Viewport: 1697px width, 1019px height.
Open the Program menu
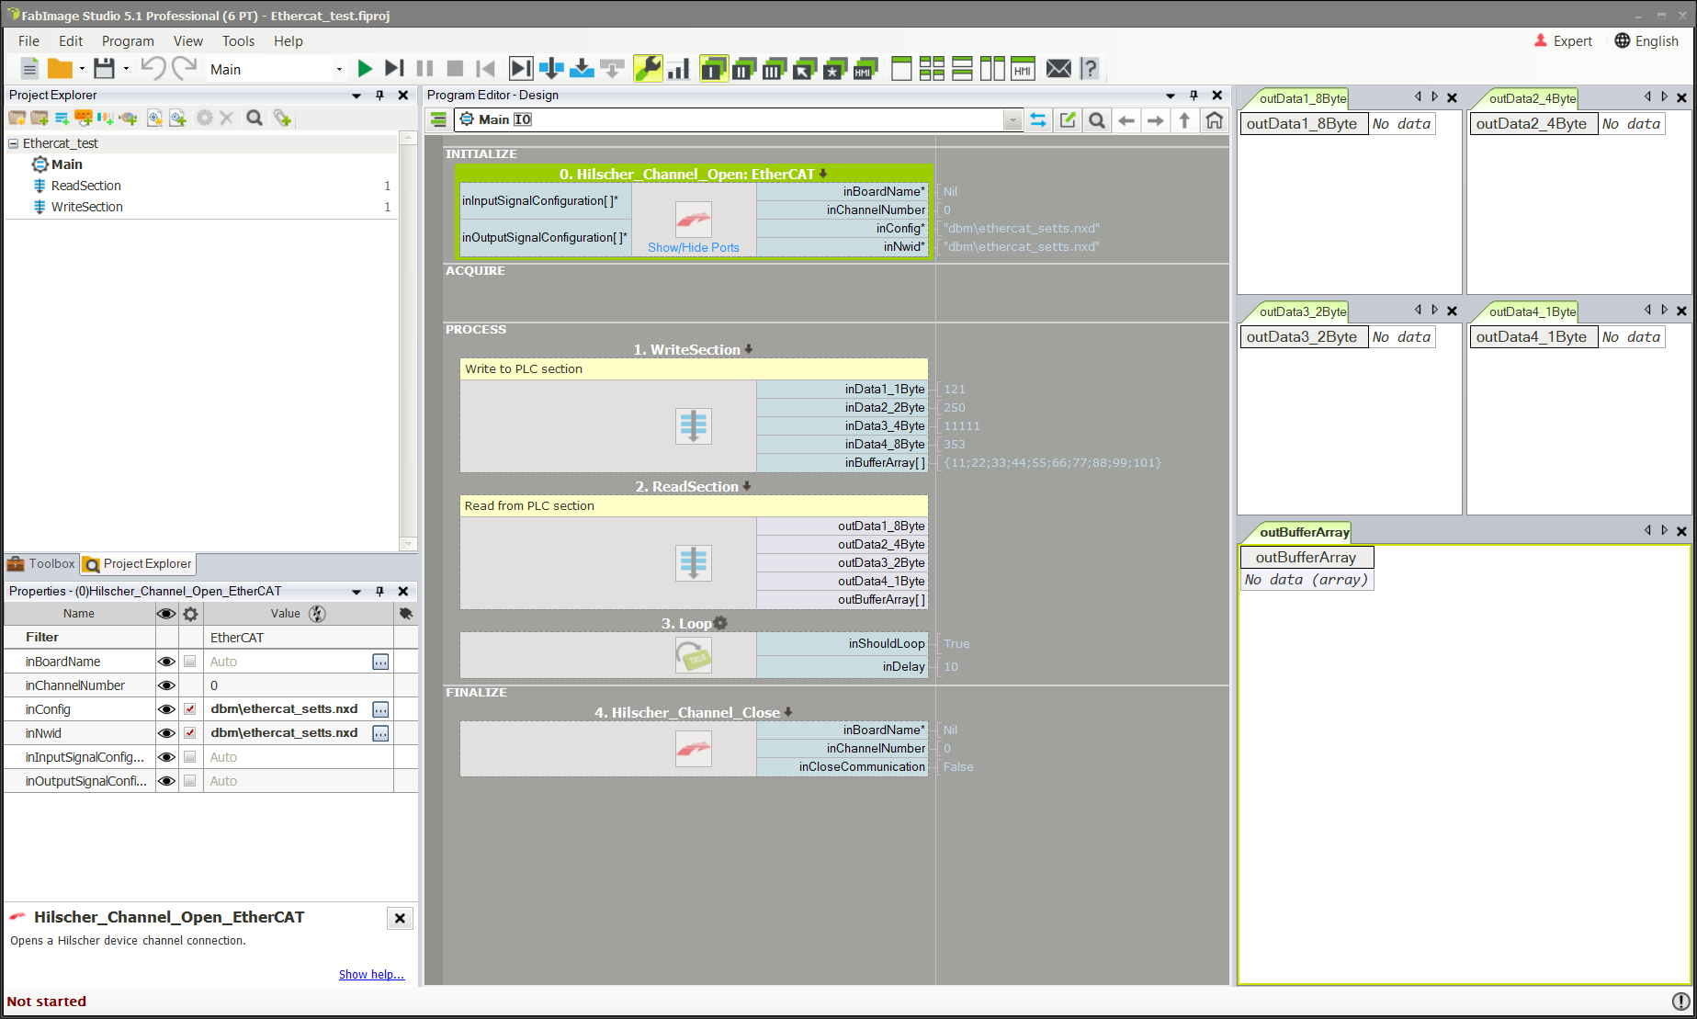tap(128, 41)
